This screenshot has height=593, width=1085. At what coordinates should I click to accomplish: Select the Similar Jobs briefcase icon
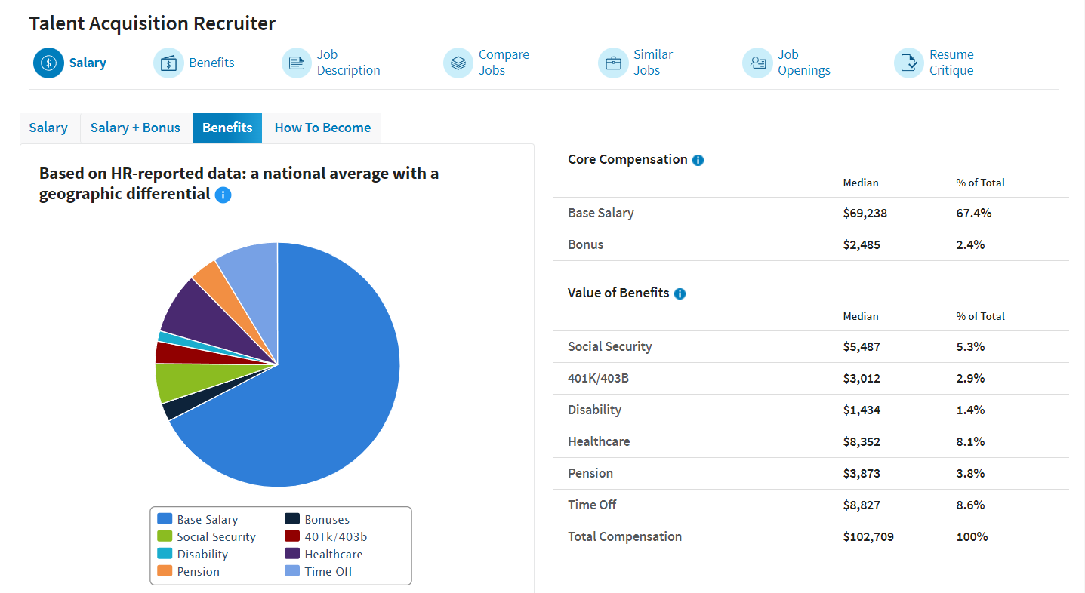[613, 63]
